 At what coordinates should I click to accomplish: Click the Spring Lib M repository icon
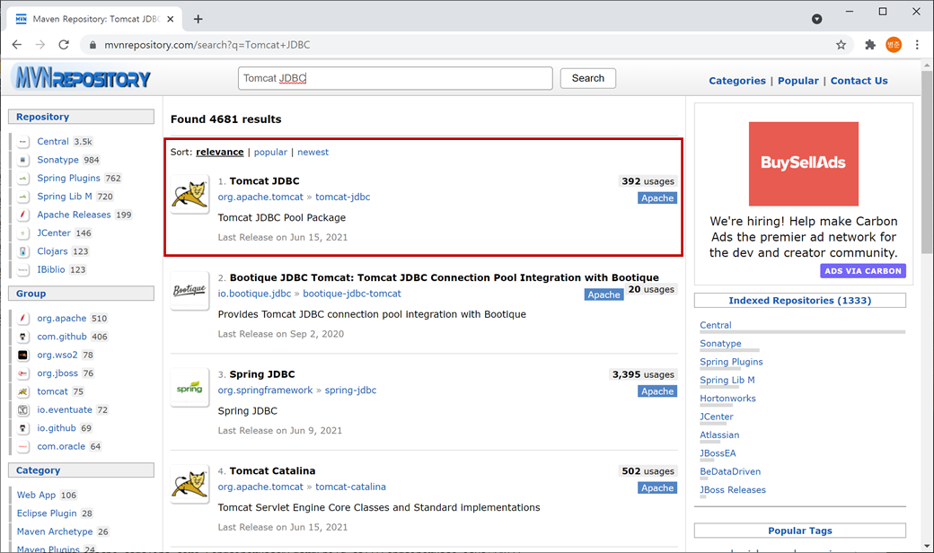[x=22, y=197]
